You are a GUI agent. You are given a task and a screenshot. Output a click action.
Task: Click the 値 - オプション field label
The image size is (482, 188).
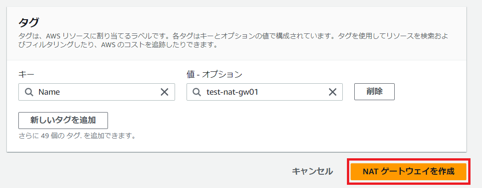[214, 74]
